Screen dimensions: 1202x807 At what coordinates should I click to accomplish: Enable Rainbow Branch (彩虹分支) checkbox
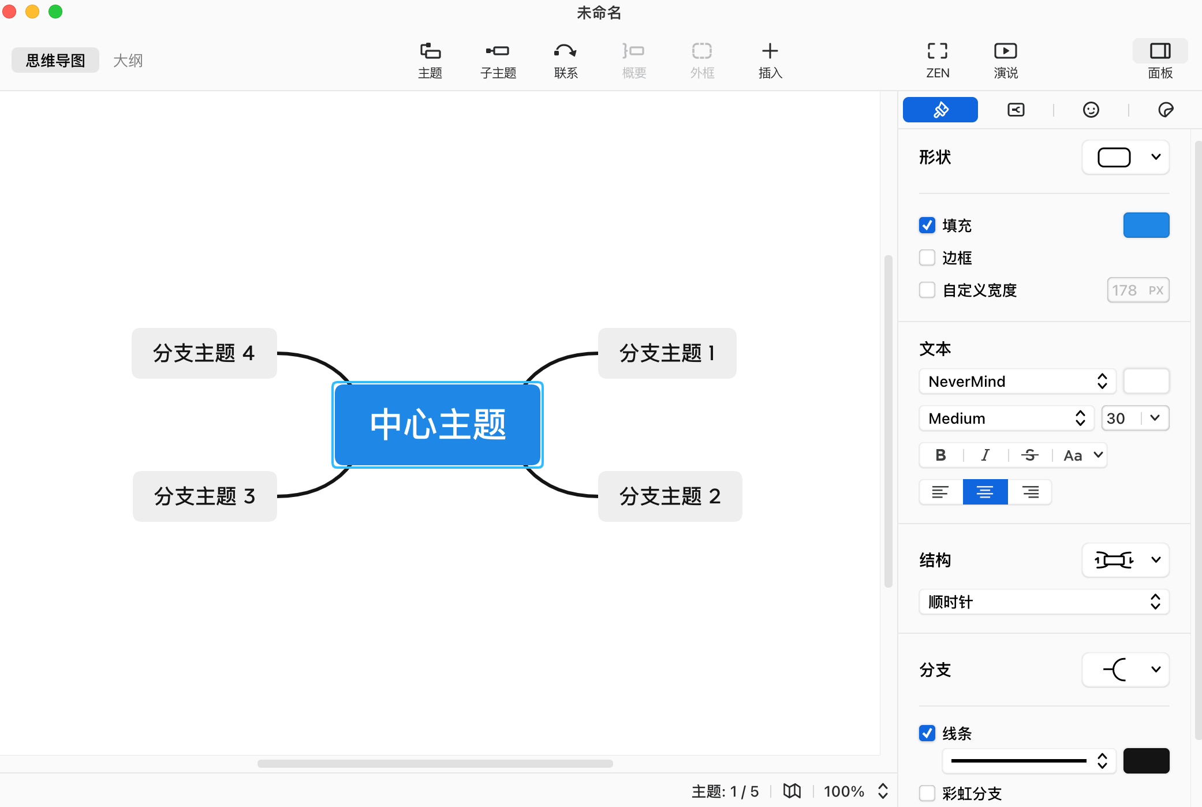tap(927, 793)
